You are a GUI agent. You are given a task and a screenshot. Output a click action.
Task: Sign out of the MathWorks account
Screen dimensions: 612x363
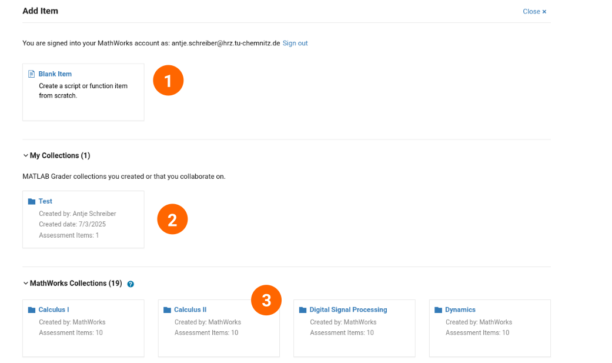click(x=295, y=43)
